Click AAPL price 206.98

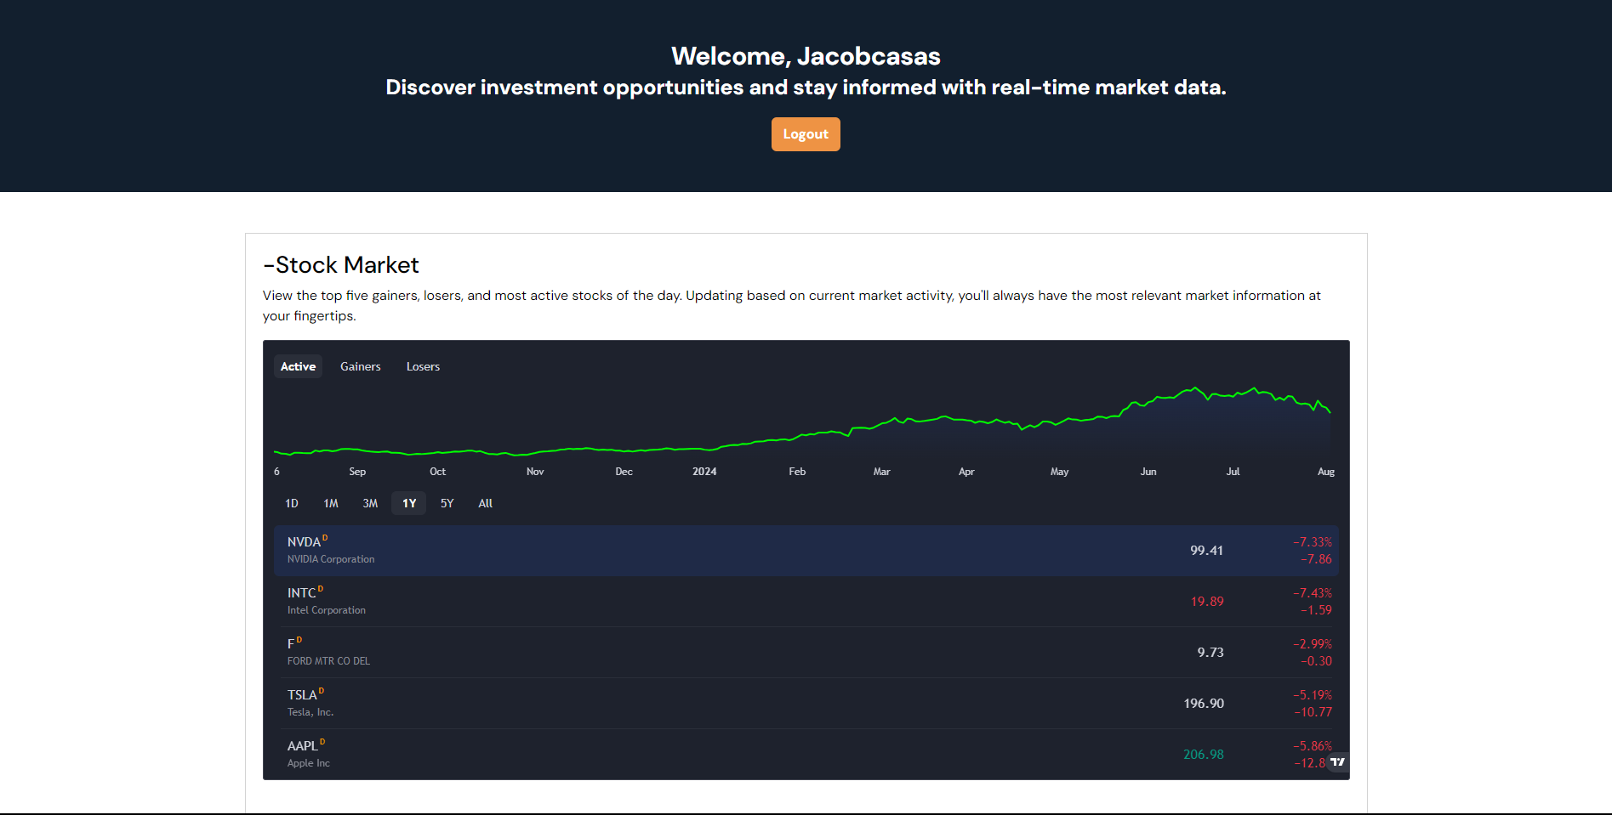pos(1204,755)
